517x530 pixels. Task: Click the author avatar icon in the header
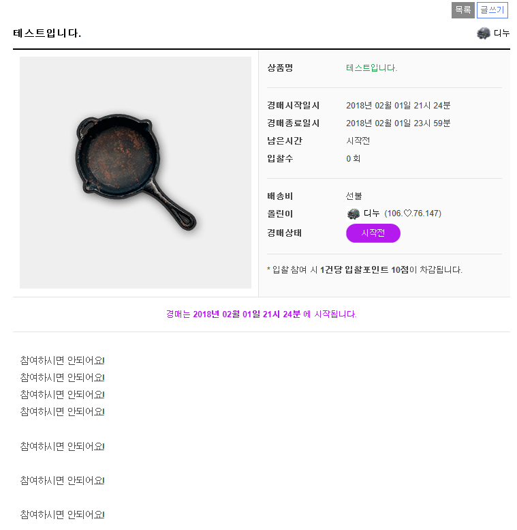484,33
